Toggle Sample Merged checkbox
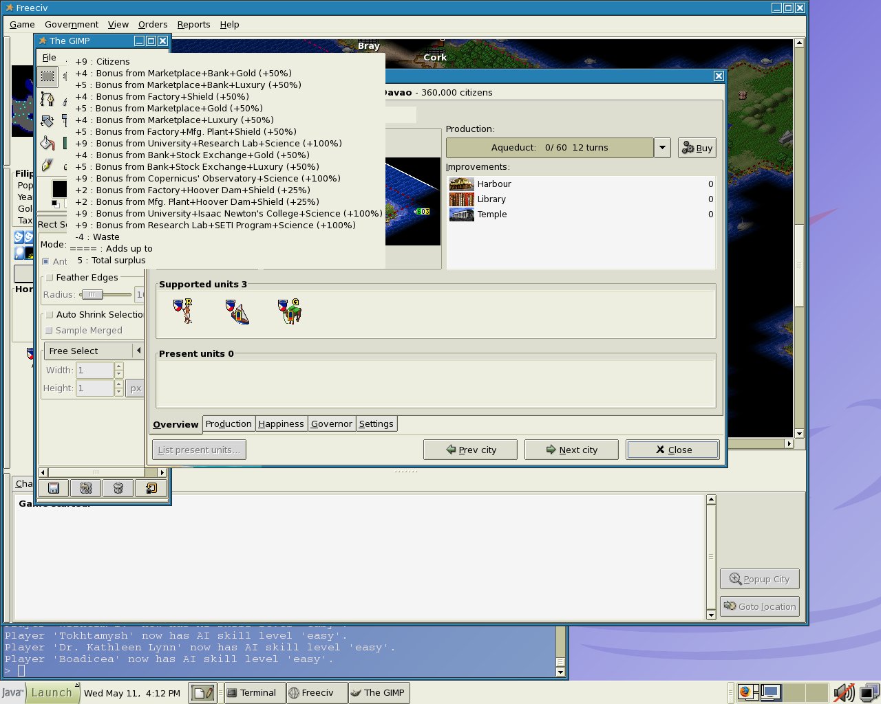 (x=49, y=331)
